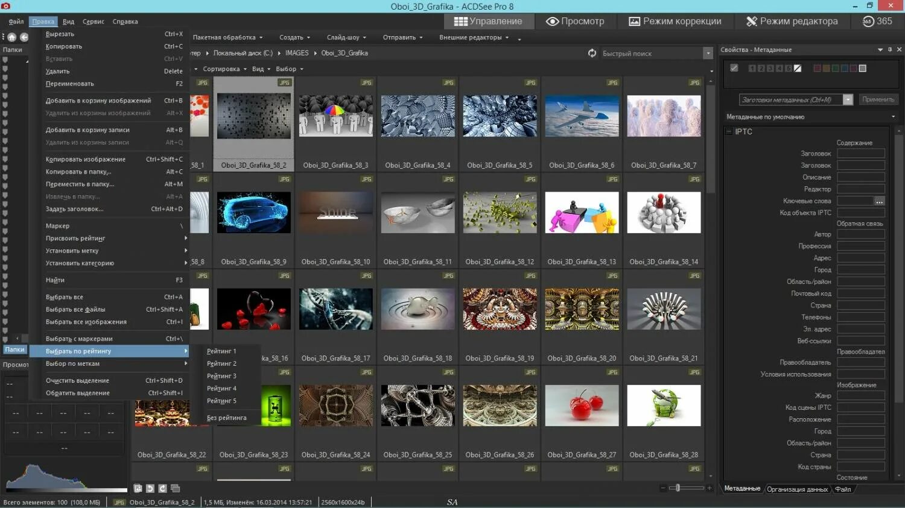Click the toolbar grip handle left of Home icon

tap(2, 37)
